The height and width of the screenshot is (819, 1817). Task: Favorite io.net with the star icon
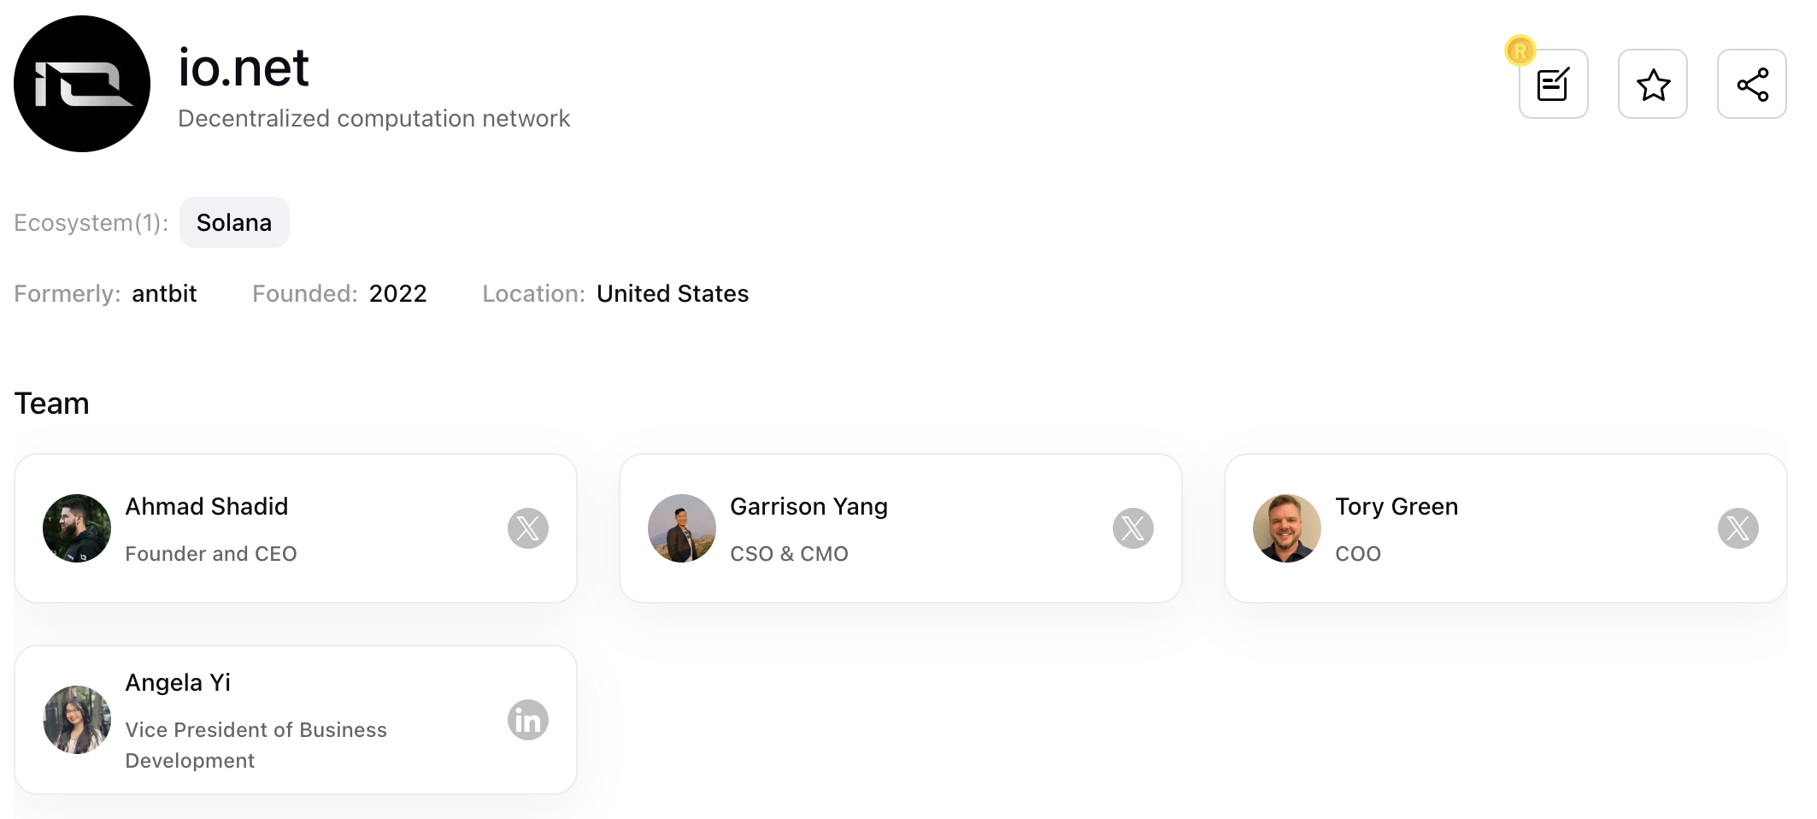coord(1653,84)
